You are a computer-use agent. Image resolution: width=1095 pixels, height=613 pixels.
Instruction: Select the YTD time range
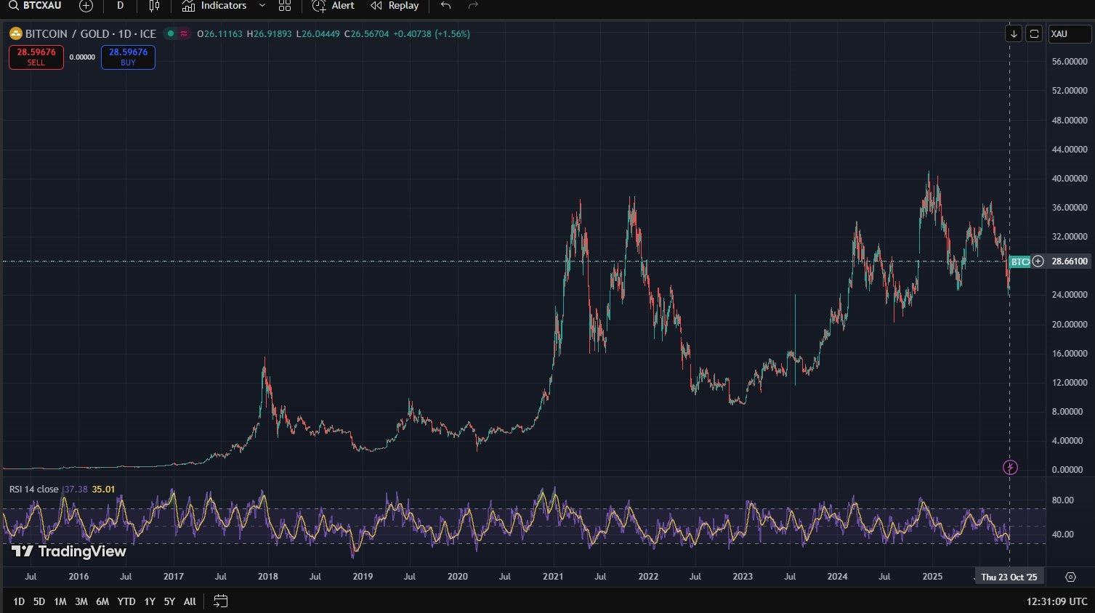pos(126,601)
